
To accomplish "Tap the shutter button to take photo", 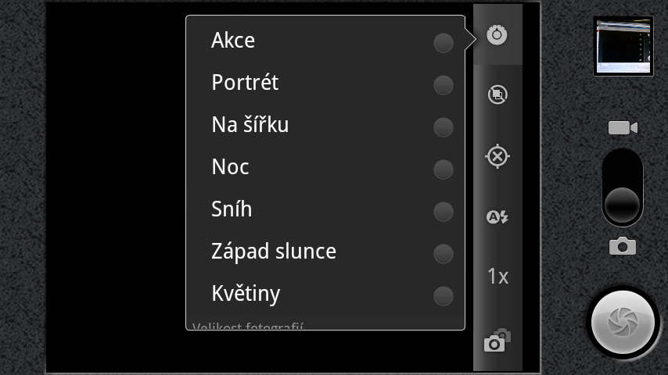I will [623, 322].
